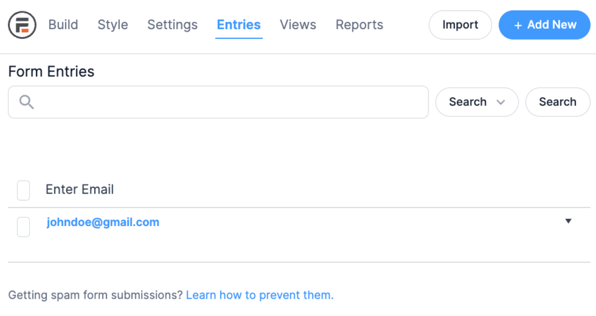This screenshot has width=596, height=316.
Task: Focus the Form Entries search input box
Action: click(218, 102)
